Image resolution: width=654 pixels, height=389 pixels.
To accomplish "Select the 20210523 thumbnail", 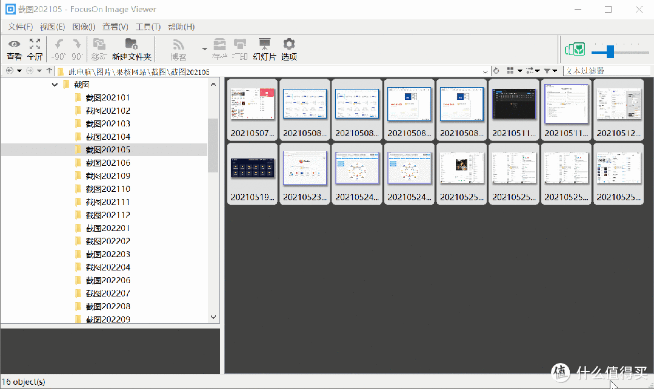I will pos(304,174).
